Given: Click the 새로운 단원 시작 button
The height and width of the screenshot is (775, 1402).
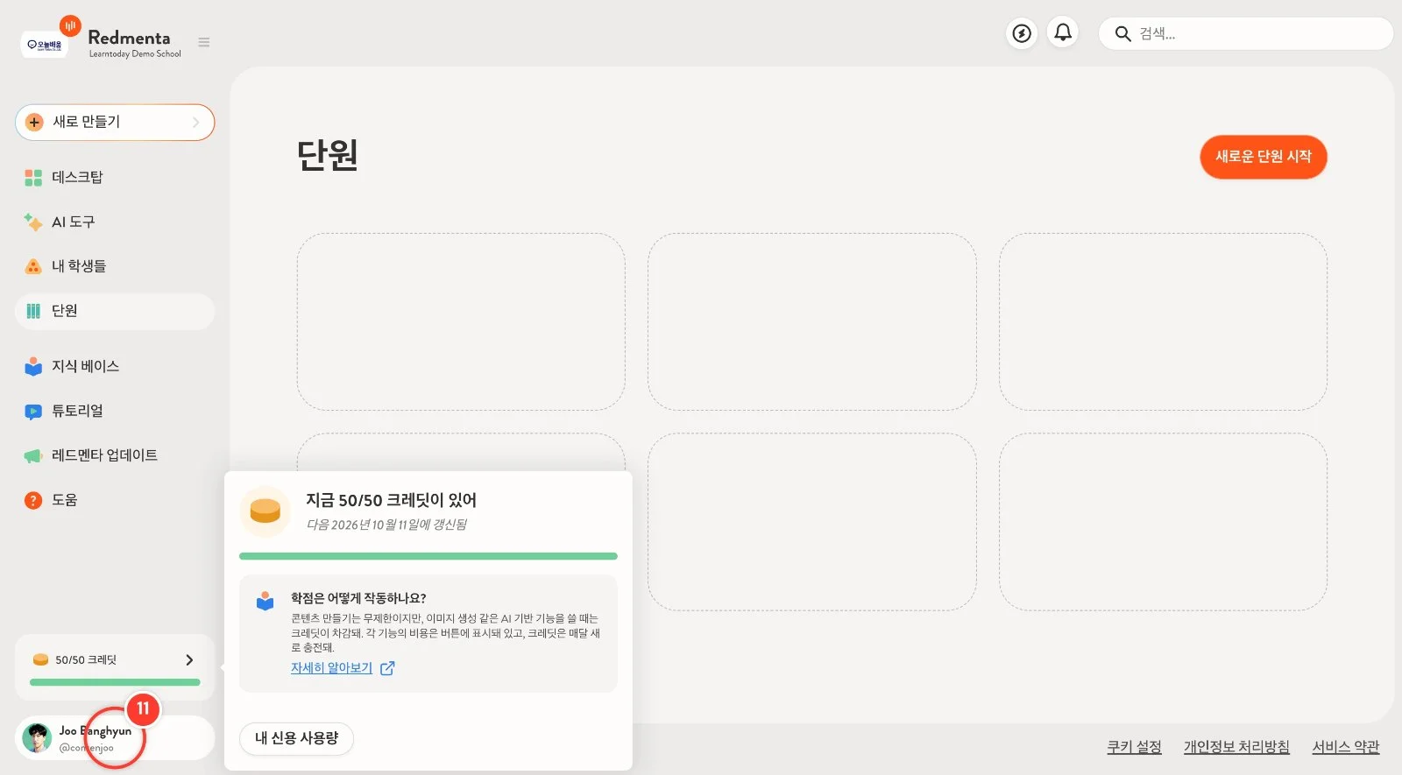Looking at the screenshot, I should tap(1263, 157).
